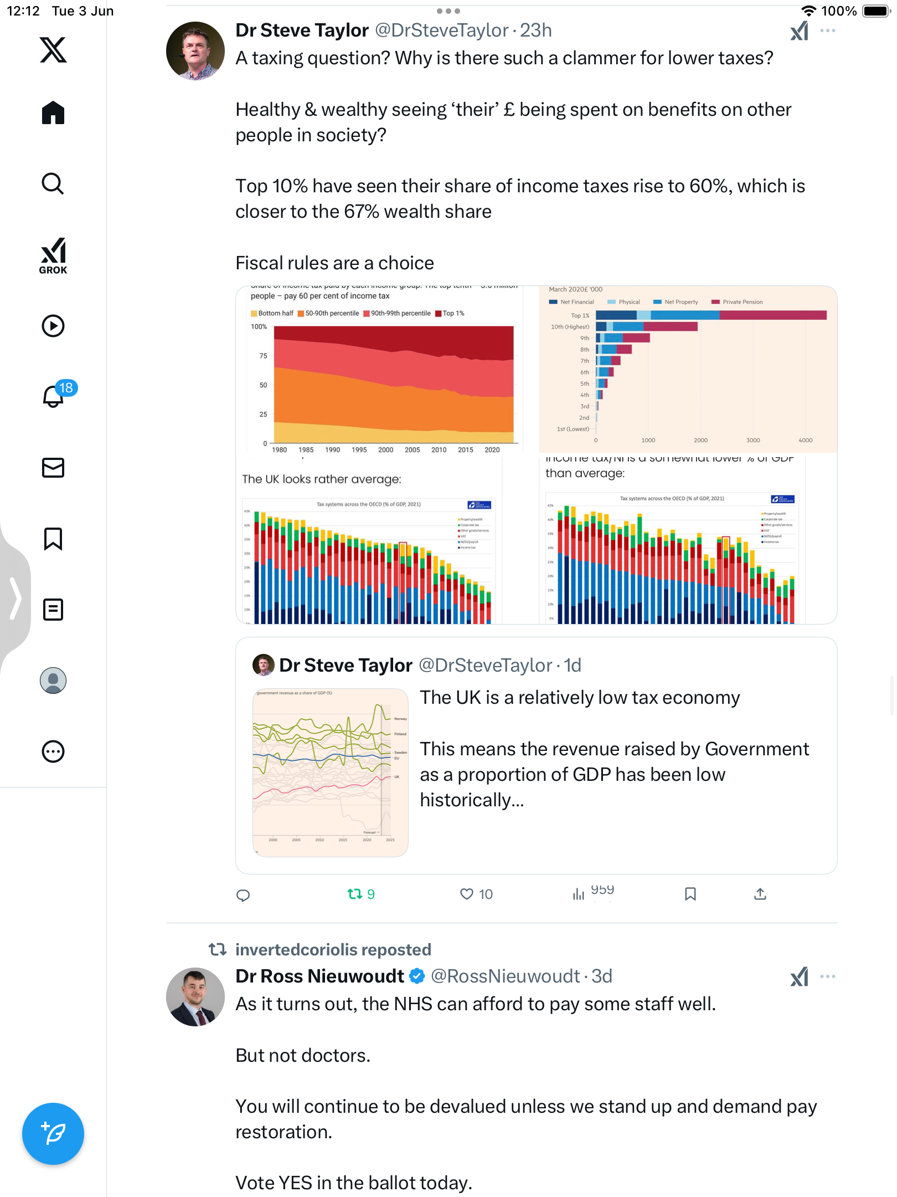The height and width of the screenshot is (1197, 897).
Task: Open the quoted post about low tax economy
Action: point(537,755)
